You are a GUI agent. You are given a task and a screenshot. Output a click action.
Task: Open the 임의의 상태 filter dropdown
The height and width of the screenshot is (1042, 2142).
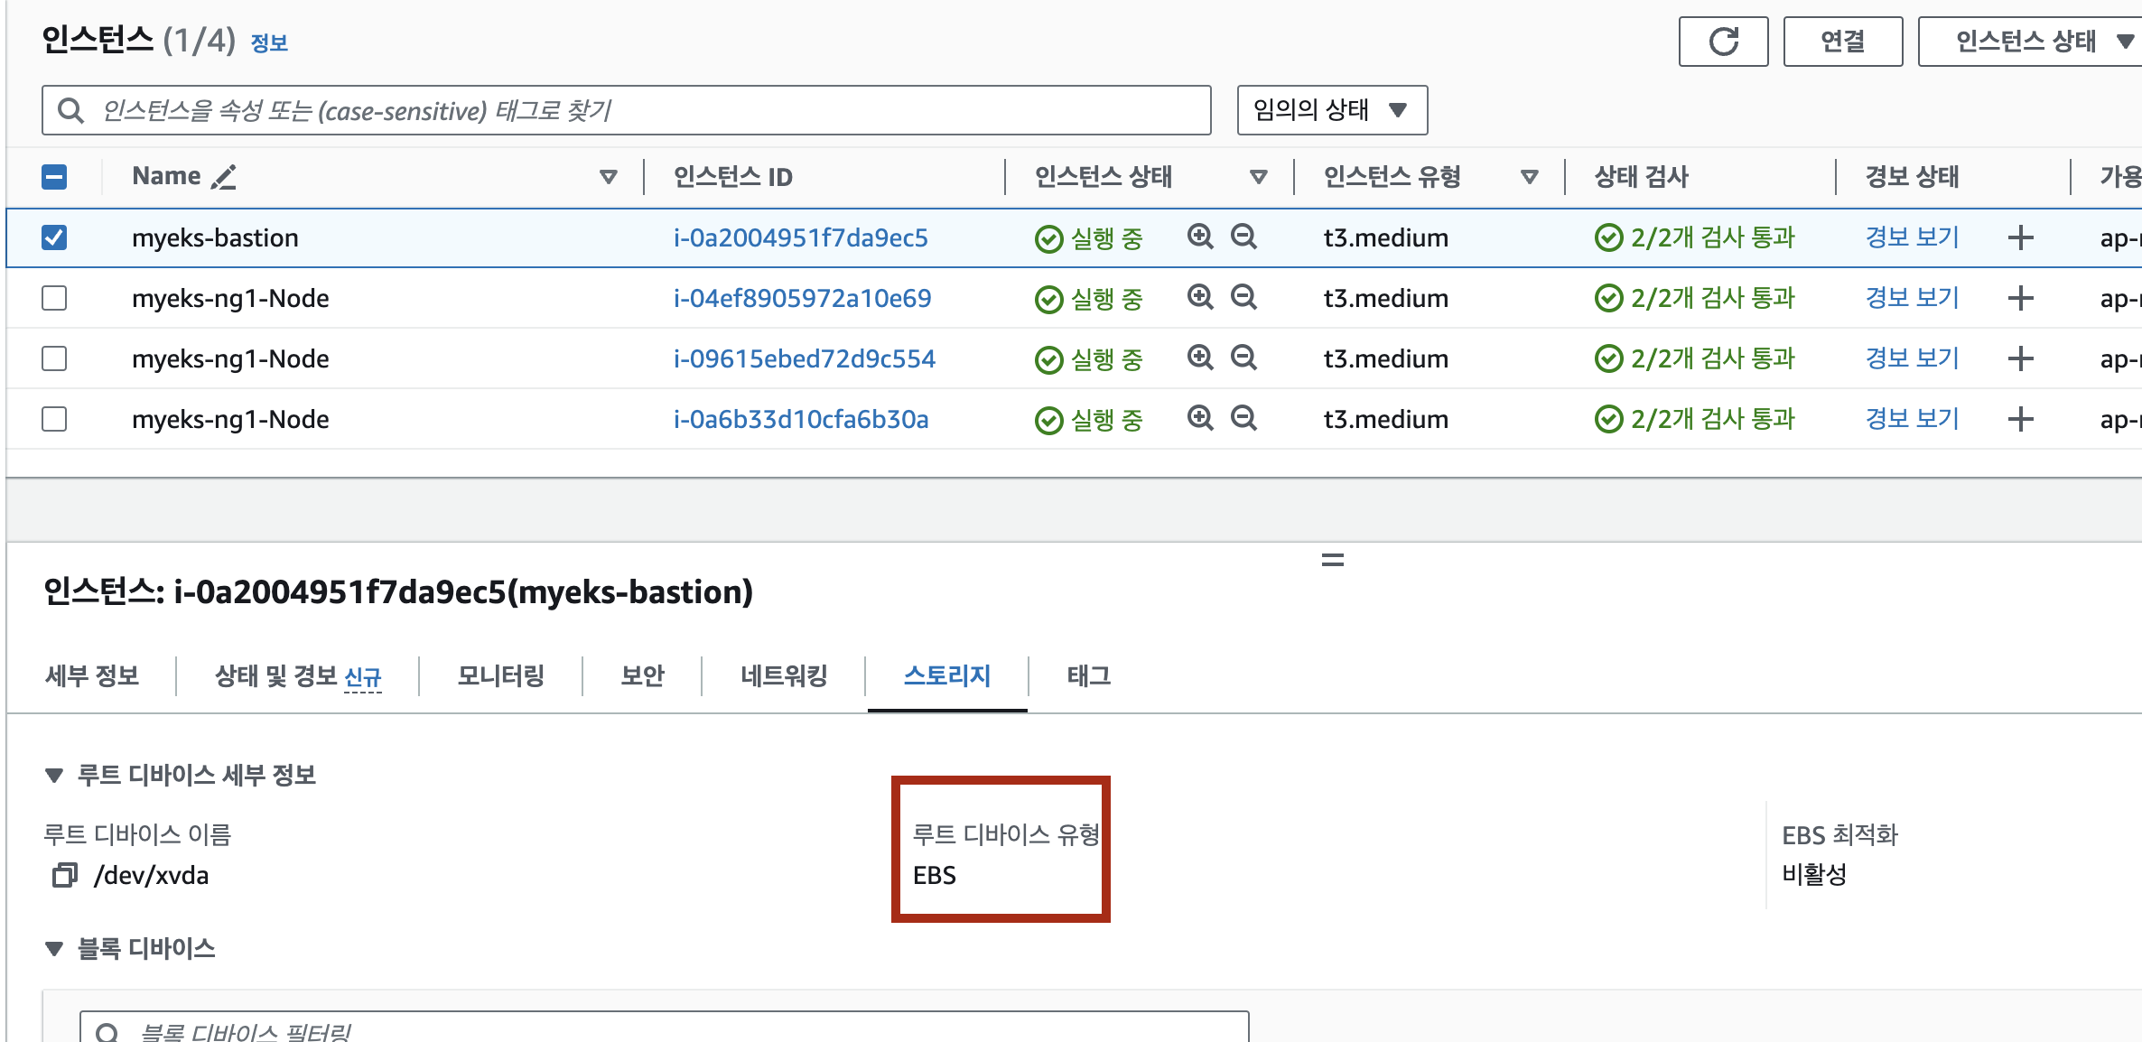1331,110
